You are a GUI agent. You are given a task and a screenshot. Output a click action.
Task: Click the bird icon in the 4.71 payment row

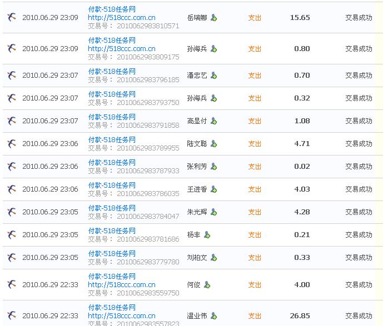pyautogui.click(x=11, y=144)
